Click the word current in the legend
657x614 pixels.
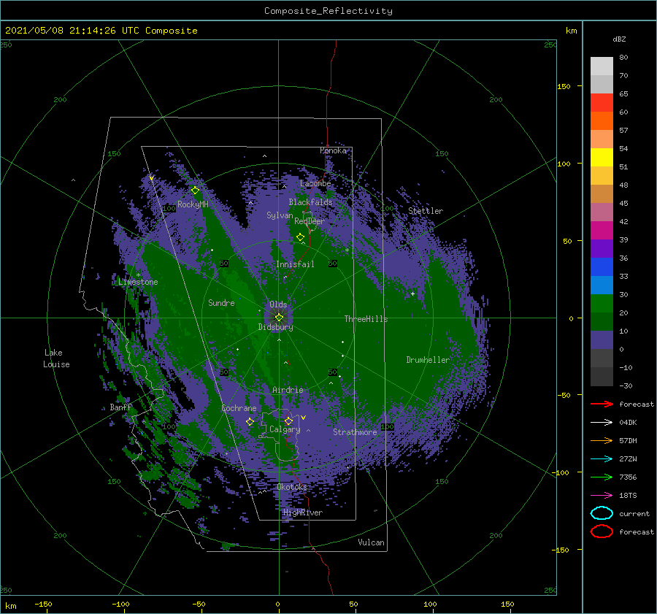[x=634, y=513]
